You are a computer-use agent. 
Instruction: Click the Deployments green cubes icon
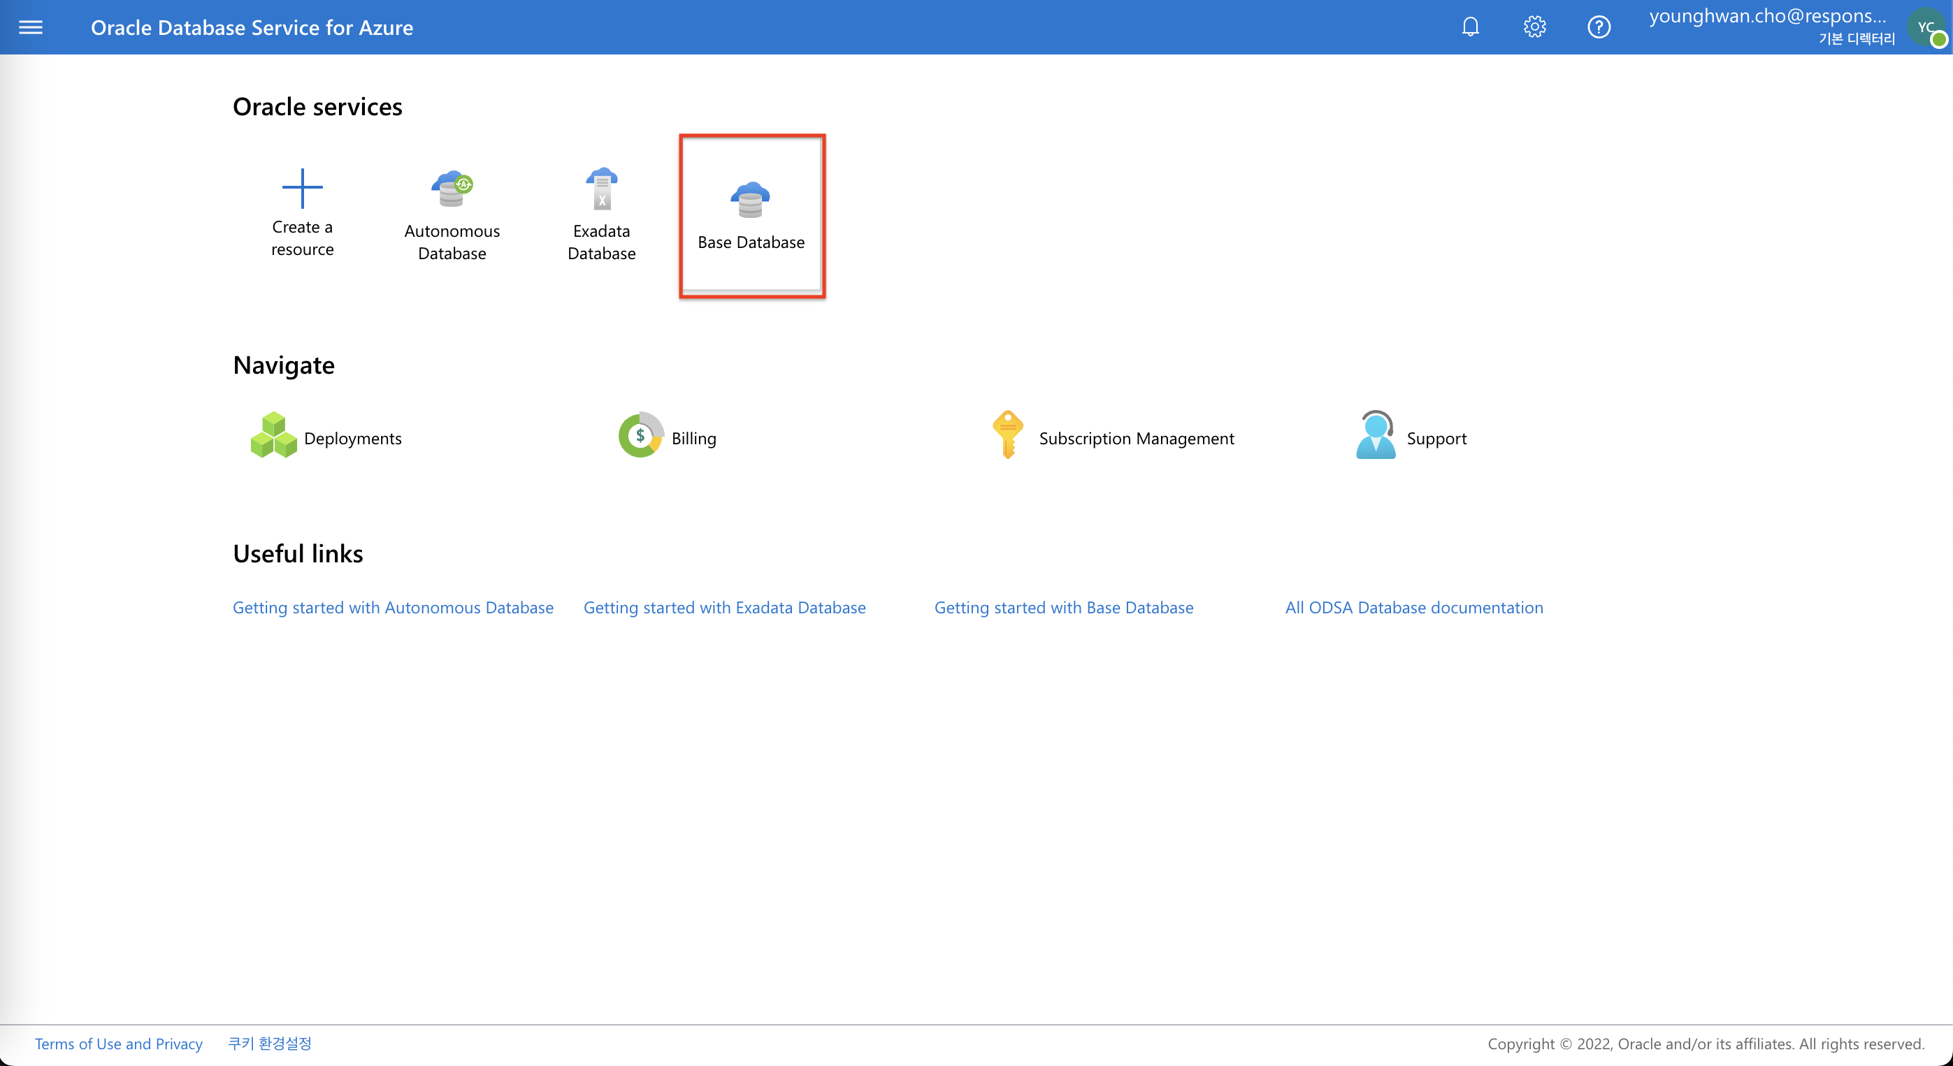tap(273, 436)
